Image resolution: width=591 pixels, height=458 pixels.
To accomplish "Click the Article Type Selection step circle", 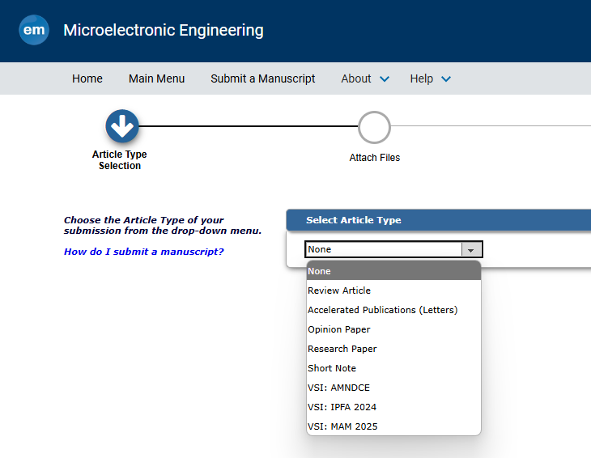I will tap(121, 127).
